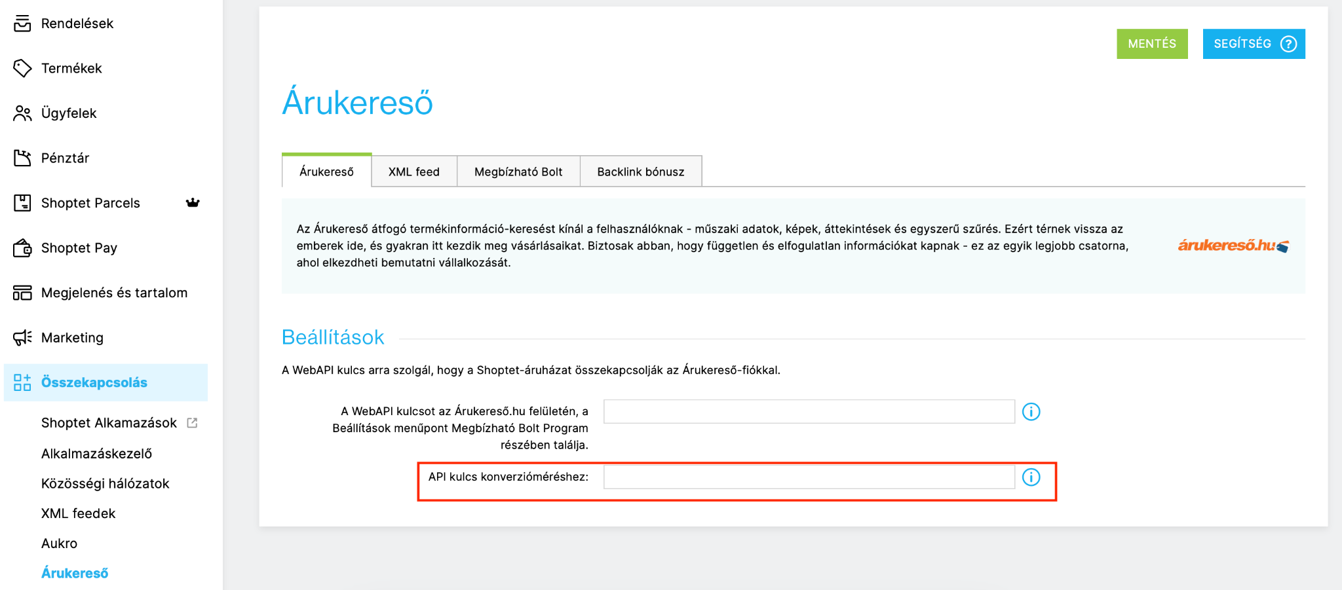Focus the WebAPI kulcs input field
The height and width of the screenshot is (590, 1342).
click(x=809, y=412)
